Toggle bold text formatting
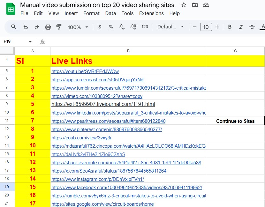 pyautogui.click(x=230, y=27)
